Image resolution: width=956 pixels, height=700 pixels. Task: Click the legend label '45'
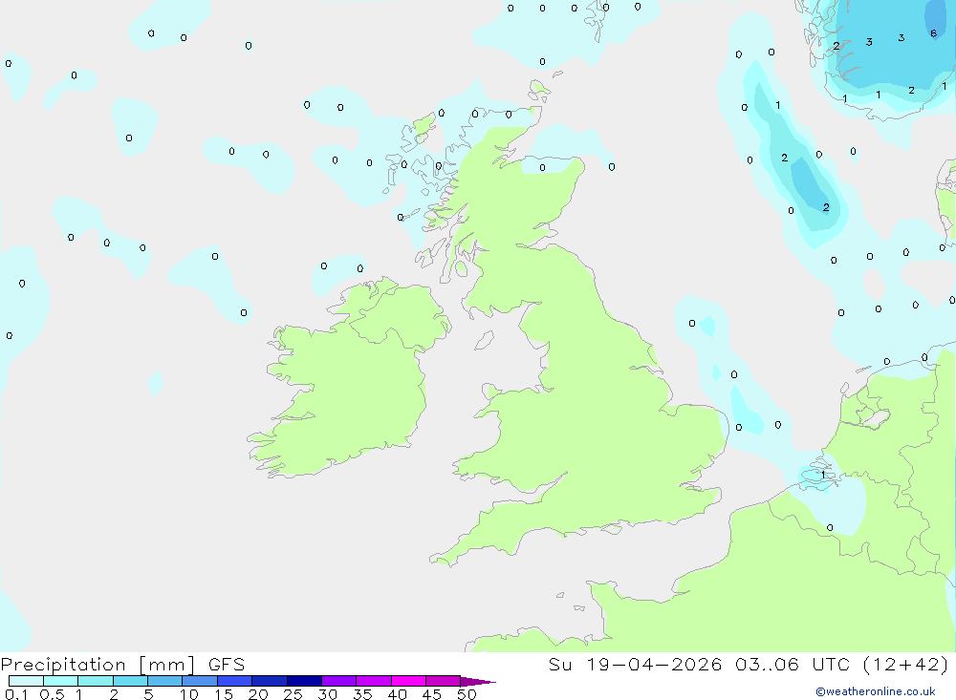pos(432,694)
